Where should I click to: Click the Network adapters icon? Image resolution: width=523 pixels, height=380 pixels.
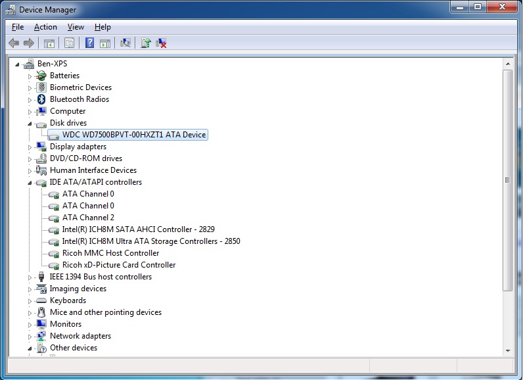(x=41, y=336)
